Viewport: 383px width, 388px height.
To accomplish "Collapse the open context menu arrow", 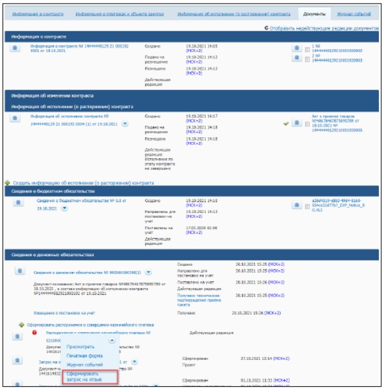I will coord(112,340).
